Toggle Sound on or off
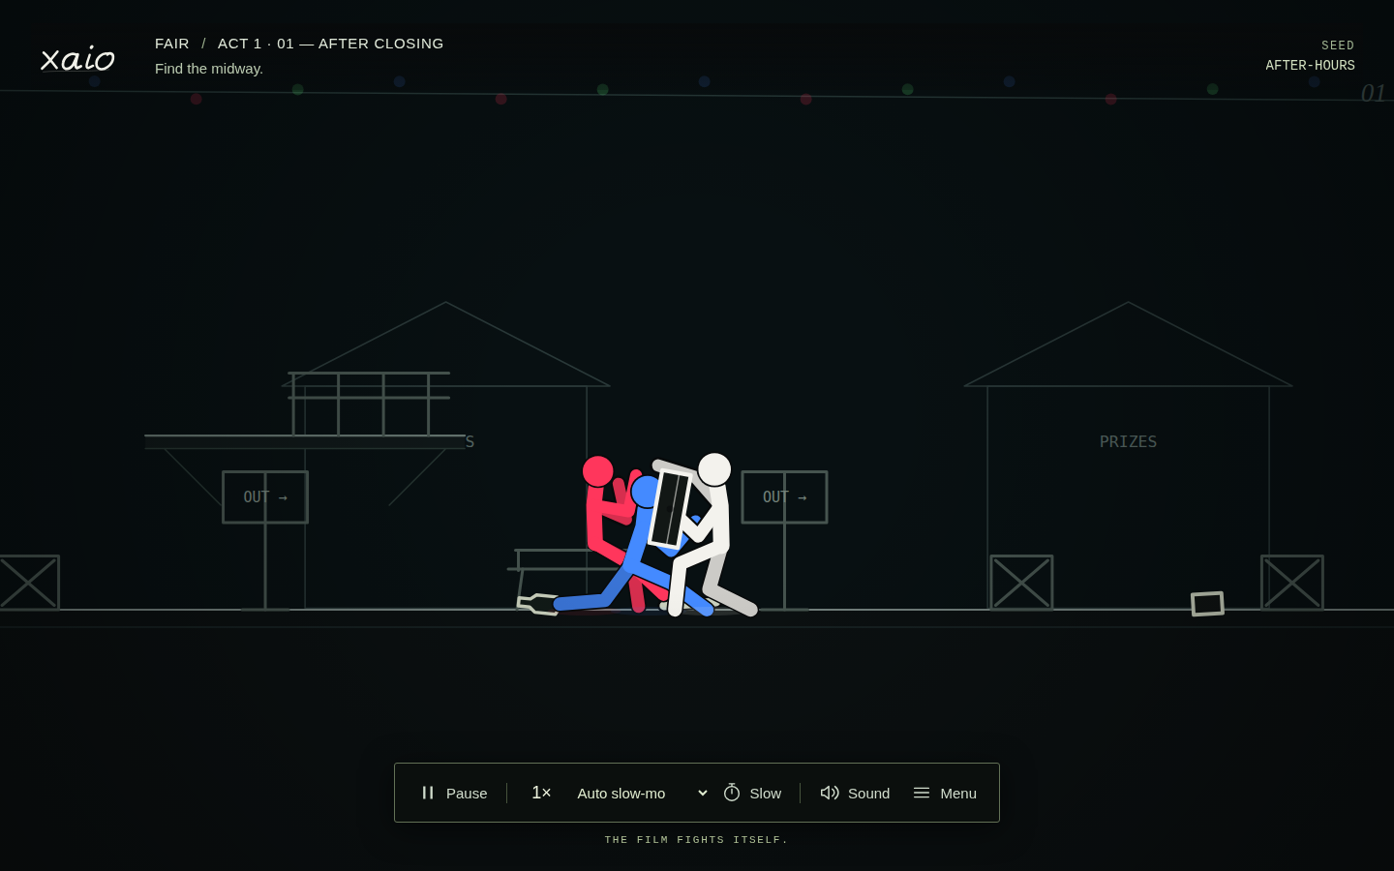 [x=855, y=793]
